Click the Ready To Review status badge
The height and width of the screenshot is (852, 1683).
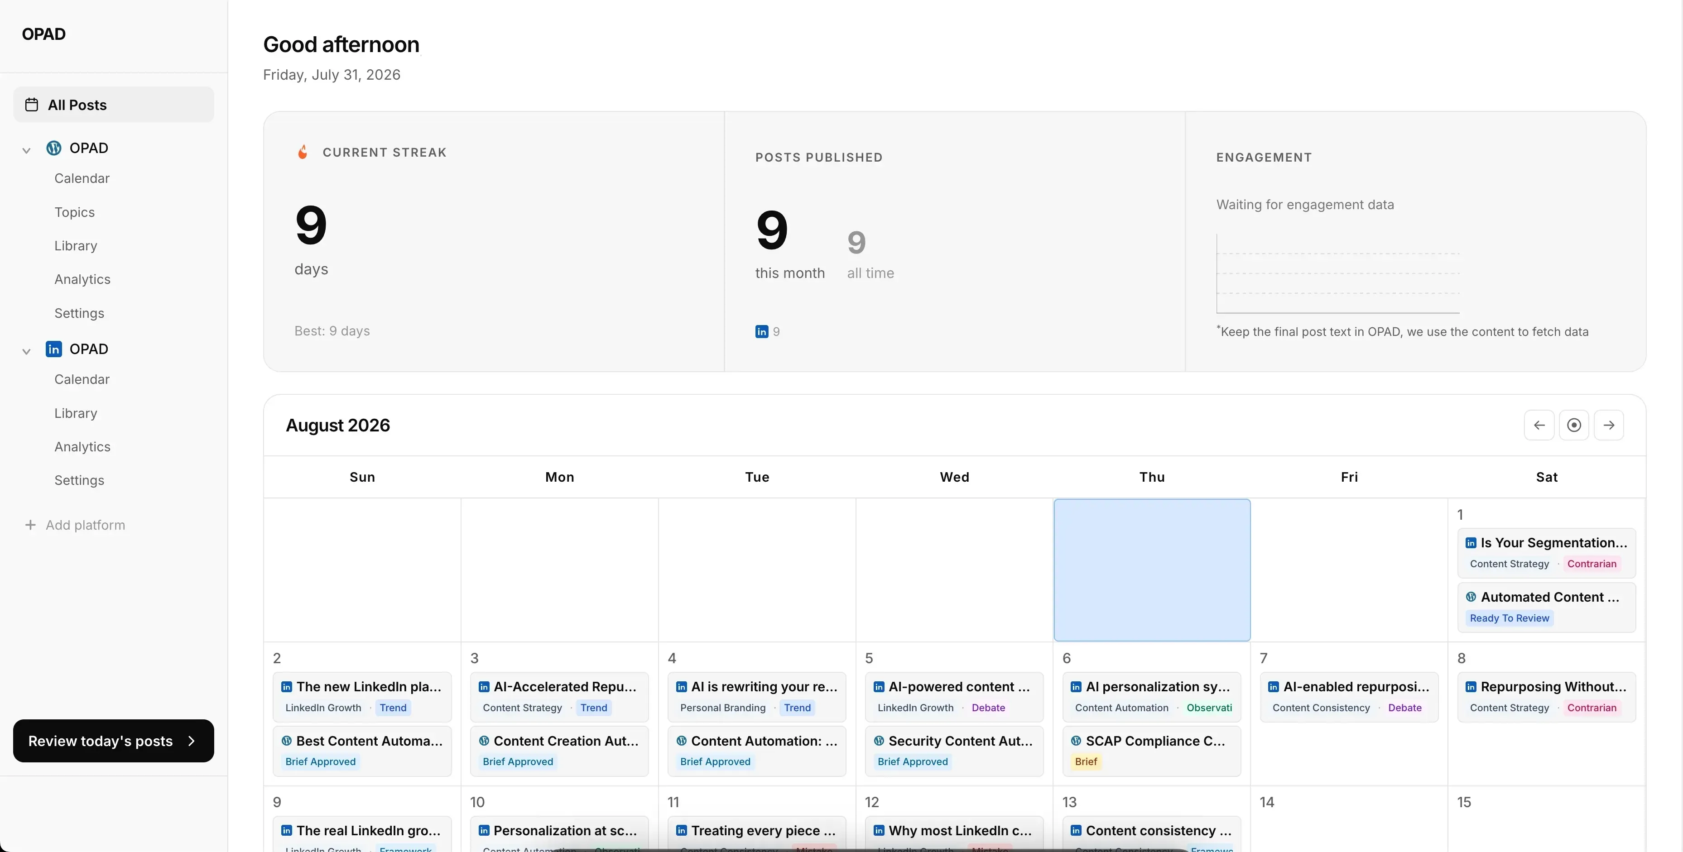click(1509, 618)
